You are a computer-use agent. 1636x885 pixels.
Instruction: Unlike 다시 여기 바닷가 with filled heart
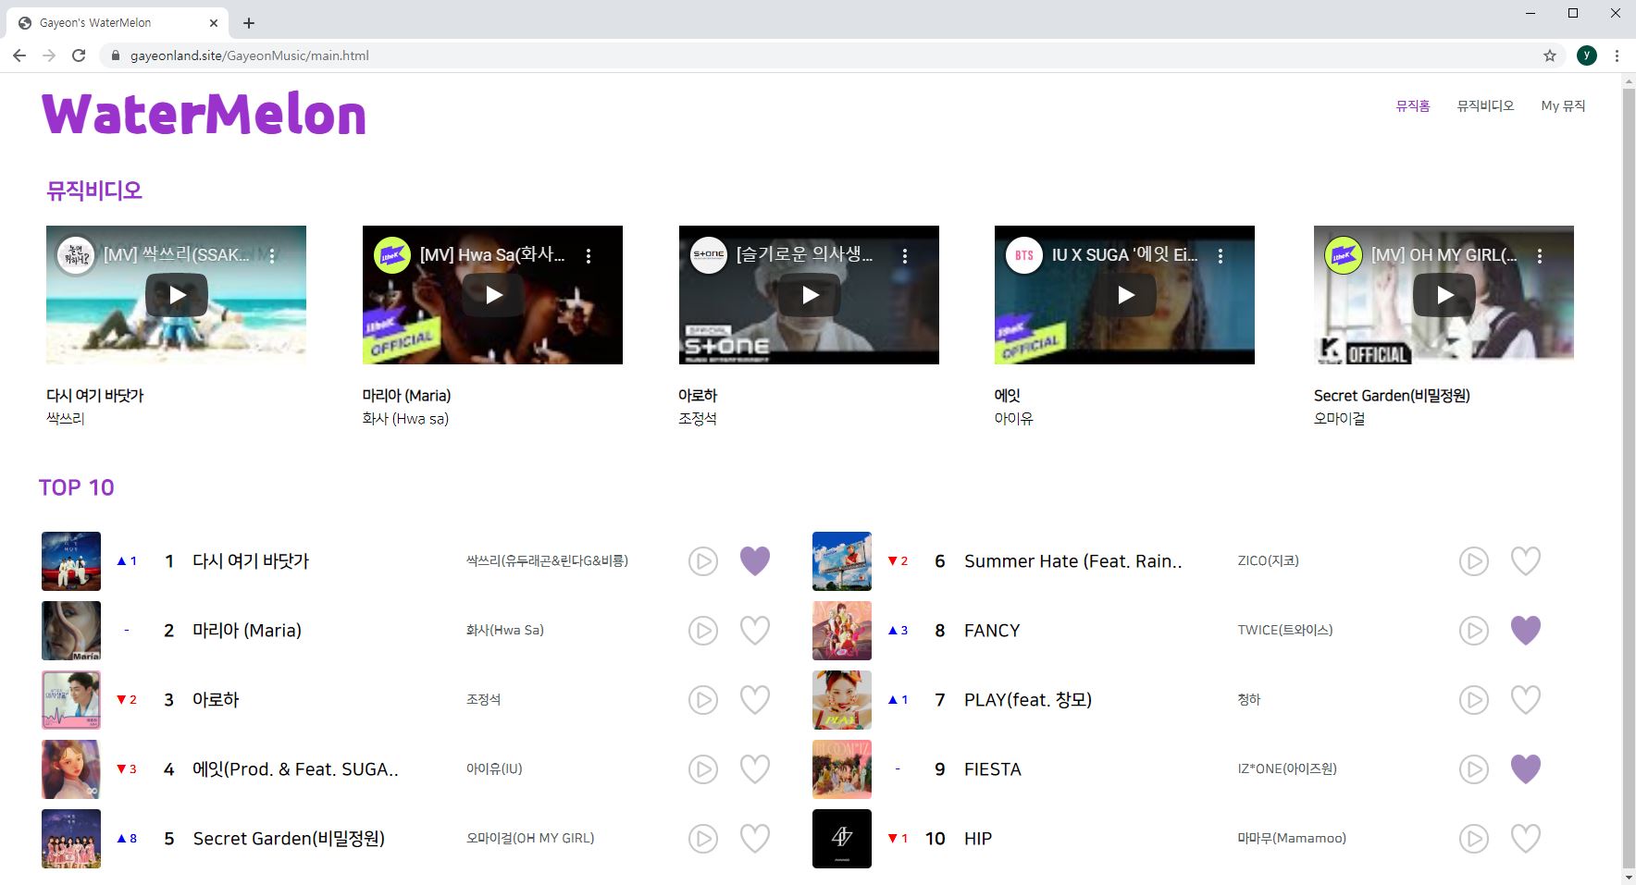coord(754,561)
